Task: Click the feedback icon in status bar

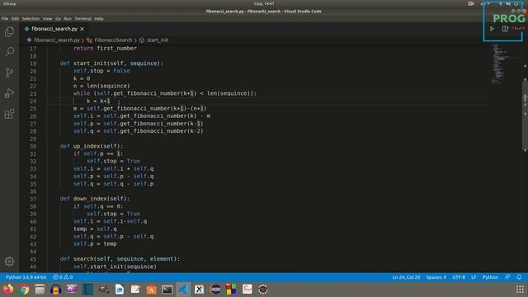Action: tap(507, 277)
